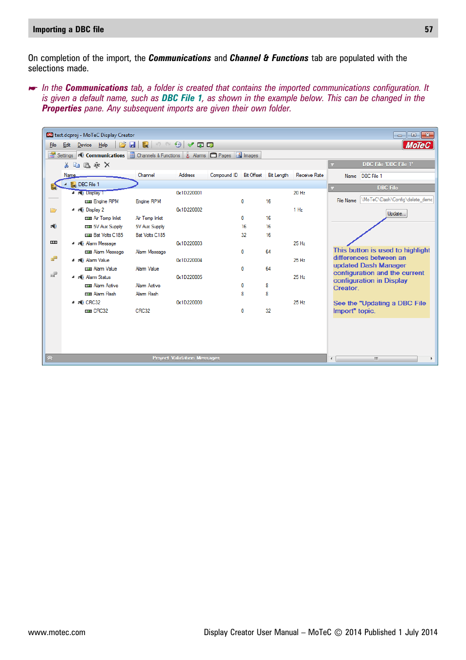This screenshot has height=660, width=466.
Task: Switch to the Alarms tab
Action: (x=196, y=155)
